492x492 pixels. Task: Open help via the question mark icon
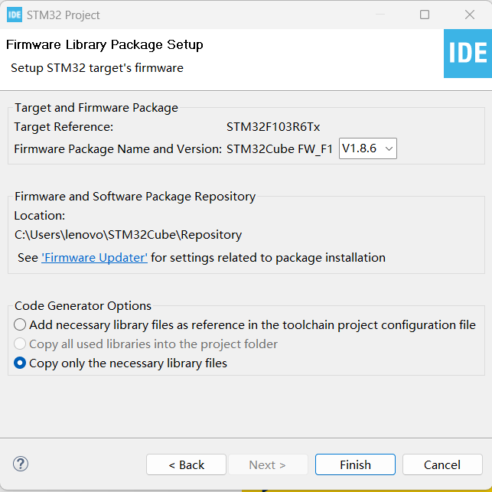click(x=21, y=464)
